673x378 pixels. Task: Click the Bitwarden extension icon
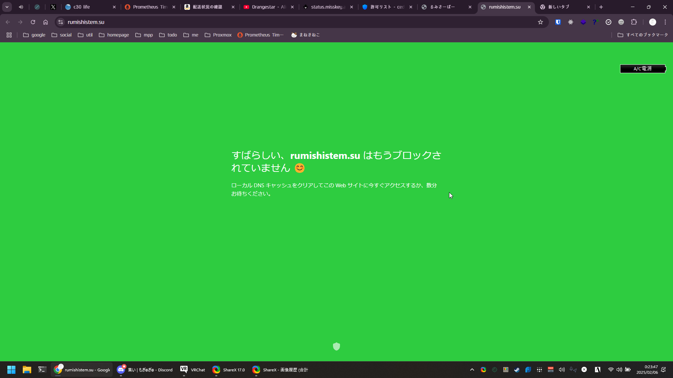[558, 22]
